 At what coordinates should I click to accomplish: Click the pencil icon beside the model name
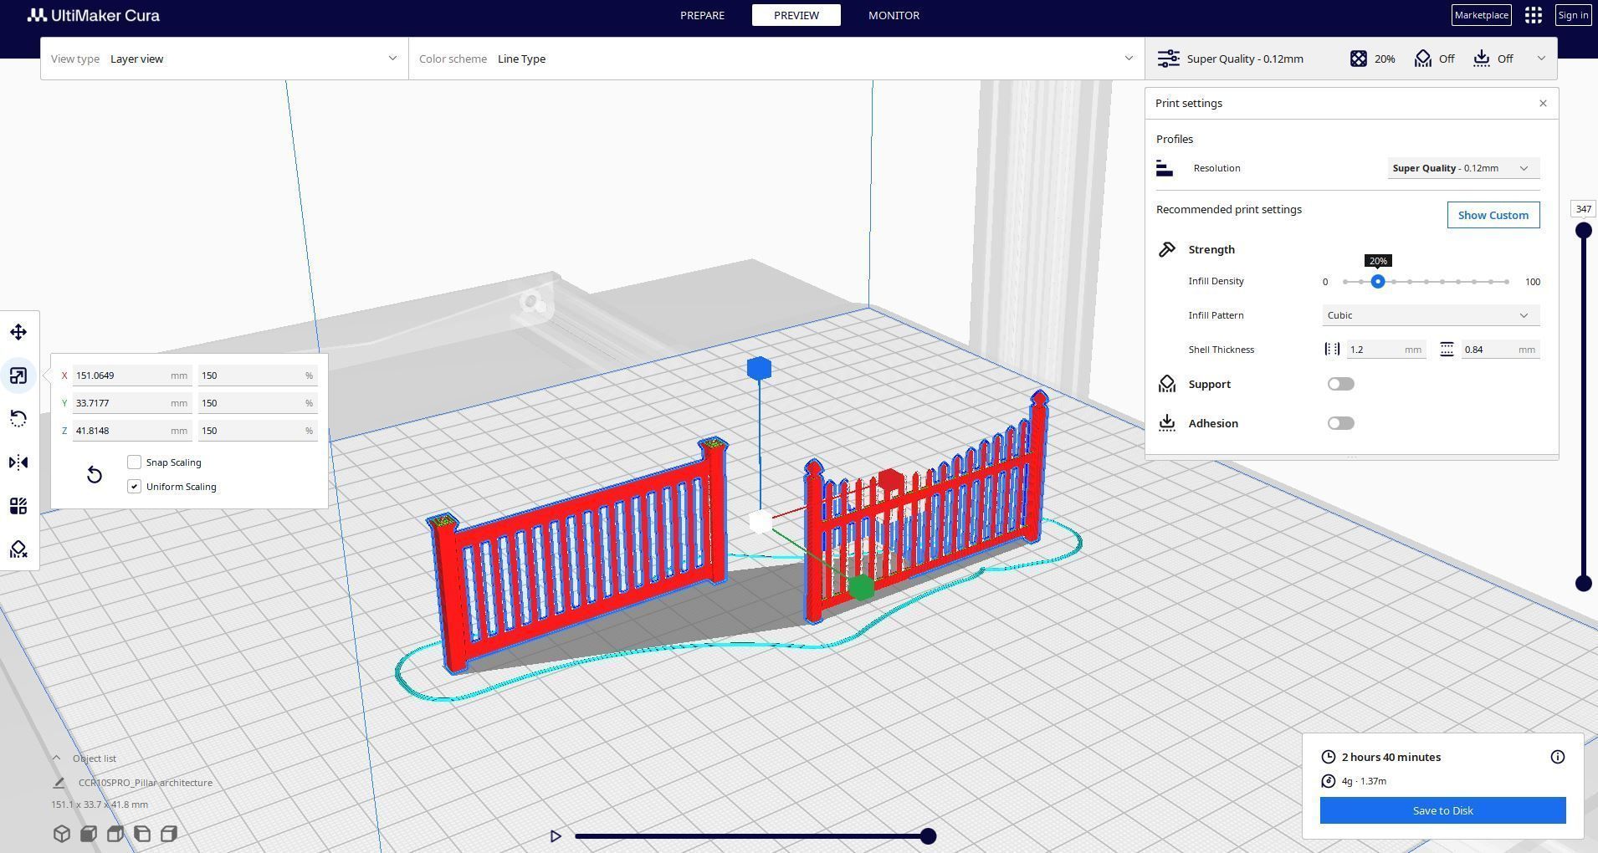[59, 783]
